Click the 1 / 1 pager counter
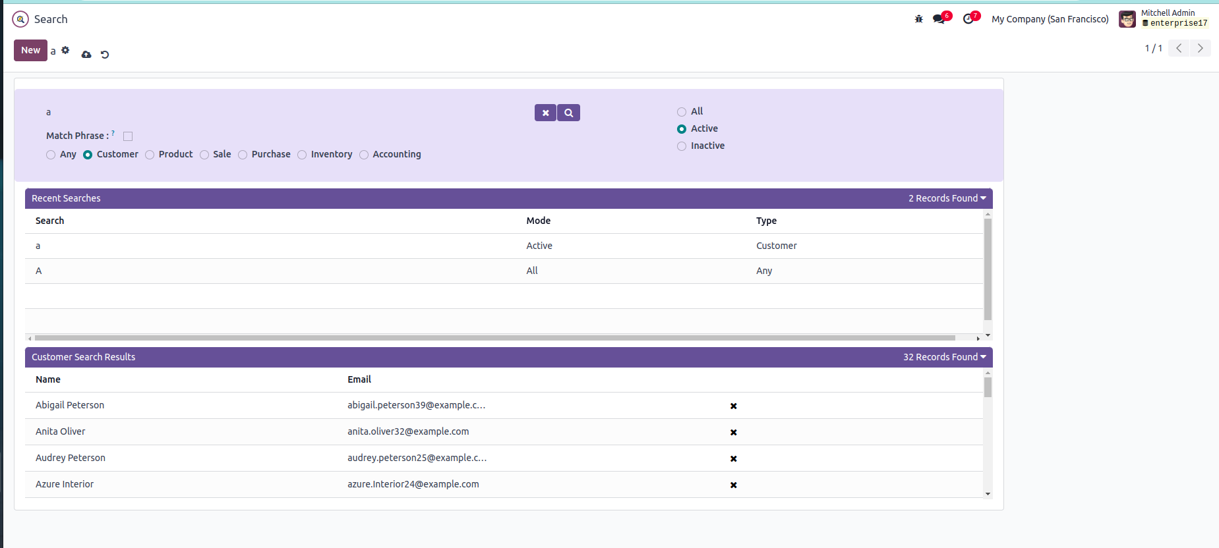1219x548 pixels. pos(1153,48)
